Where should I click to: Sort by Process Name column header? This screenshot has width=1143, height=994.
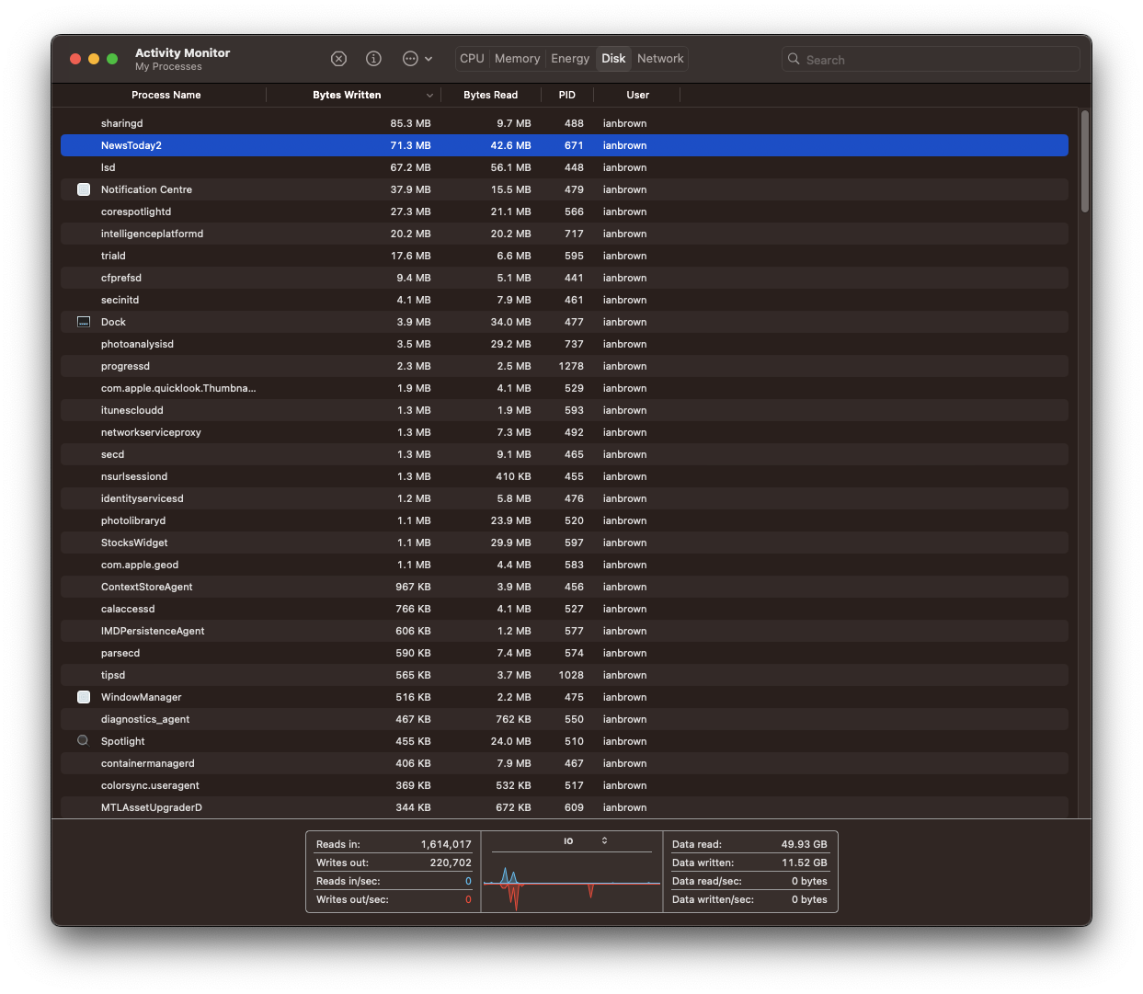(x=166, y=96)
